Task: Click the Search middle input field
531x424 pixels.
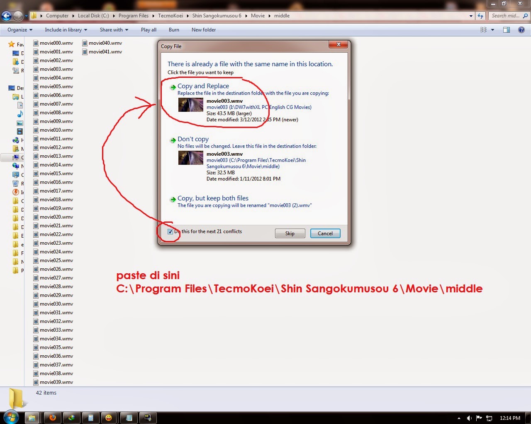Action: 505,16
